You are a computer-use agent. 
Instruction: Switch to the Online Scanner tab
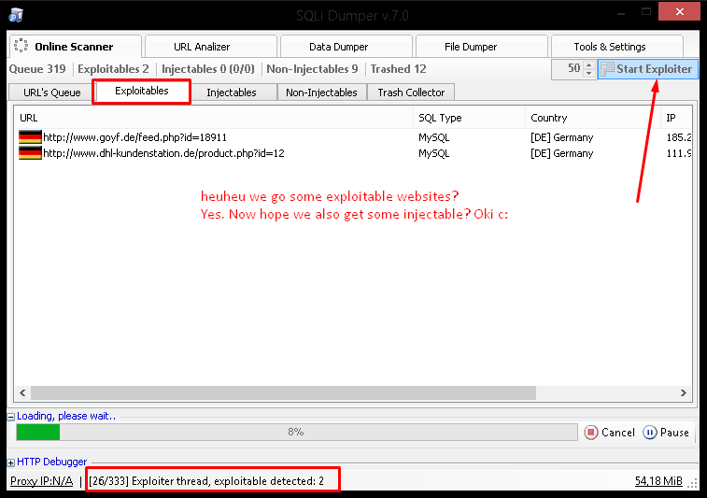(75, 47)
